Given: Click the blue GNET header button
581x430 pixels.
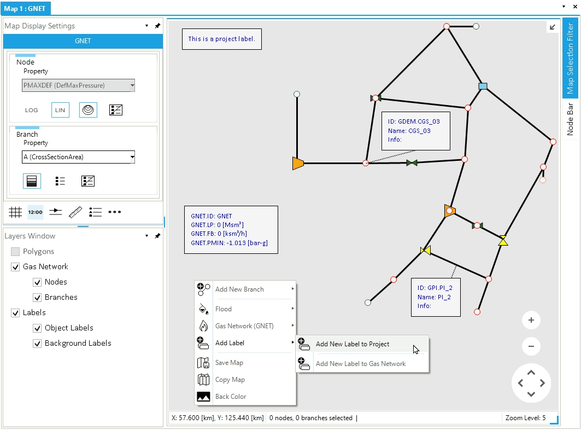Looking at the screenshot, I should 83,41.
